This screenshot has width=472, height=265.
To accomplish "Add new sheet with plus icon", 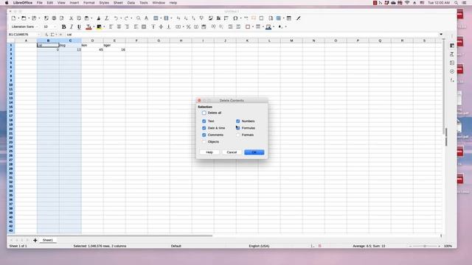I will (x=35, y=240).
